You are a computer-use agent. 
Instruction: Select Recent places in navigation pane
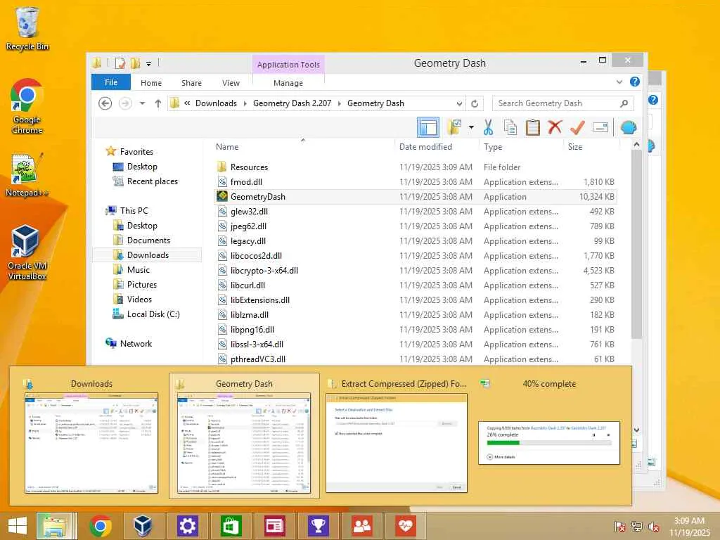[x=152, y=181]
